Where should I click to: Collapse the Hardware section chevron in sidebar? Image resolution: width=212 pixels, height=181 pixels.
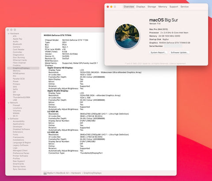coord(8,34)
